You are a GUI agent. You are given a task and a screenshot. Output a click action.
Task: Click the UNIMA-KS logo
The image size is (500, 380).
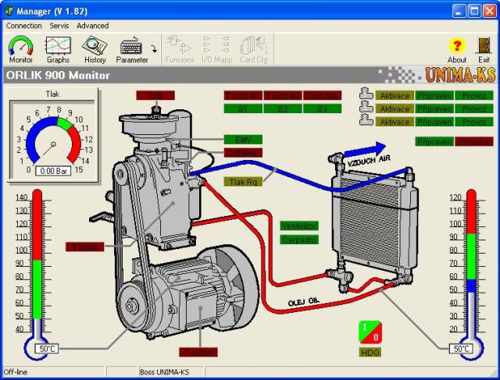pos(460,75)
